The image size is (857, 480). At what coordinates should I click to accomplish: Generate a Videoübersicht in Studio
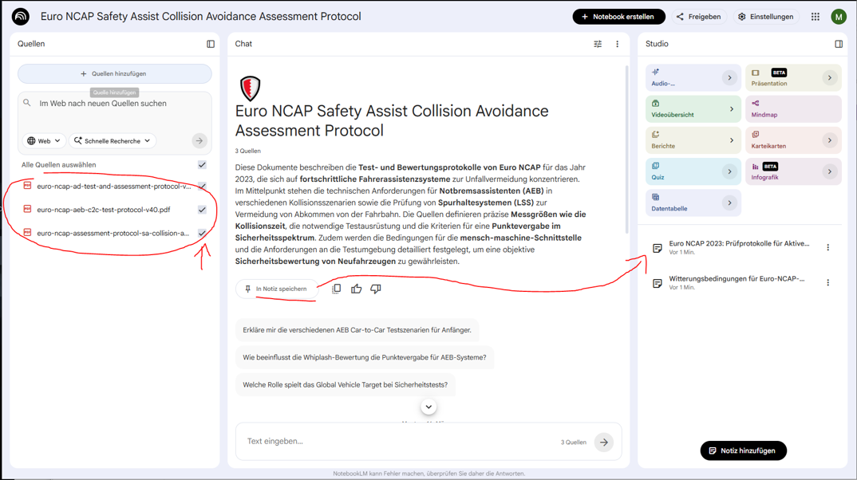point(693,108)
